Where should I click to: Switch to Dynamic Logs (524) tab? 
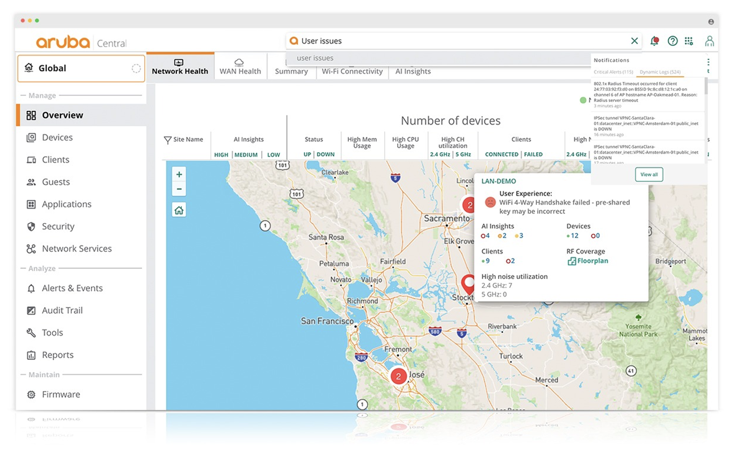click(x=660, y=72)
